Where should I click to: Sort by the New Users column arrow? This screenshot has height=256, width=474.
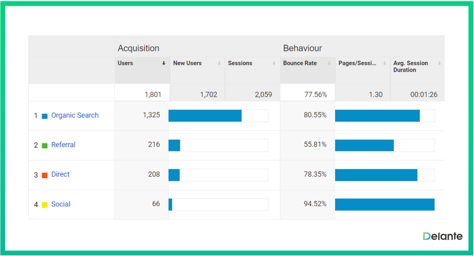point(219,63)
